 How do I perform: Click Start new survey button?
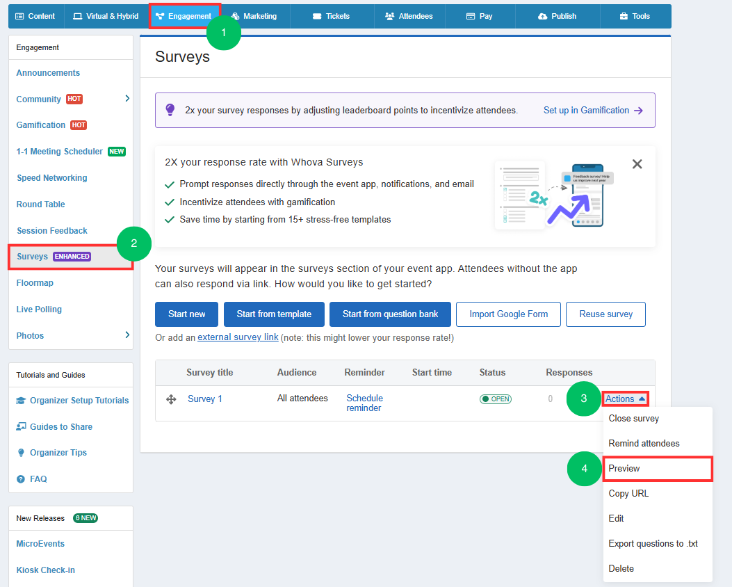pyautogui.click(x=187, y=314)
